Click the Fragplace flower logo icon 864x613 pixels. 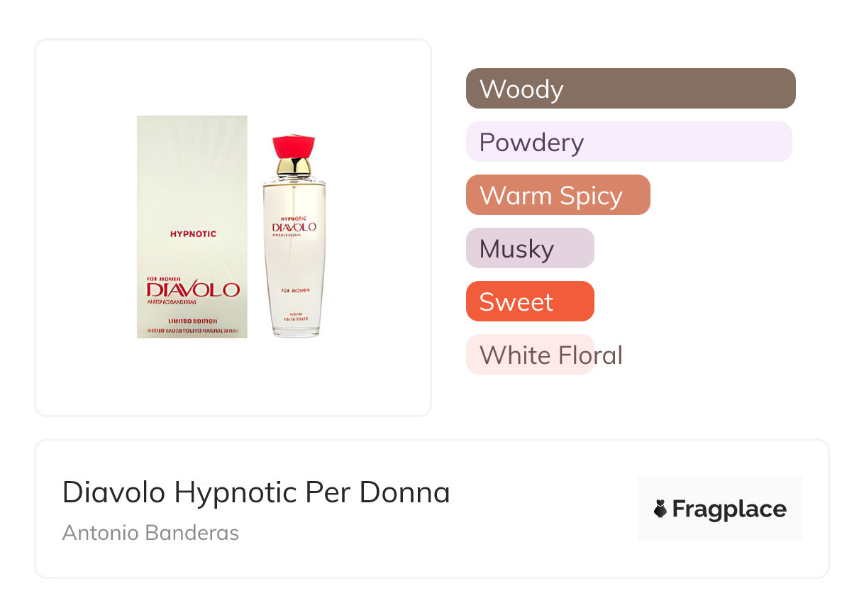pos(660,509)
